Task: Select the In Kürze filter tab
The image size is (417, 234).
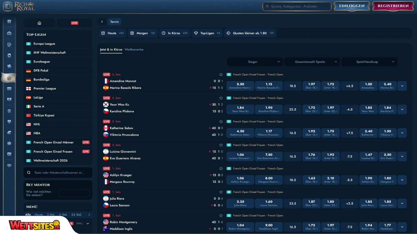Action: pyautogui.click(x=175, y=33)
